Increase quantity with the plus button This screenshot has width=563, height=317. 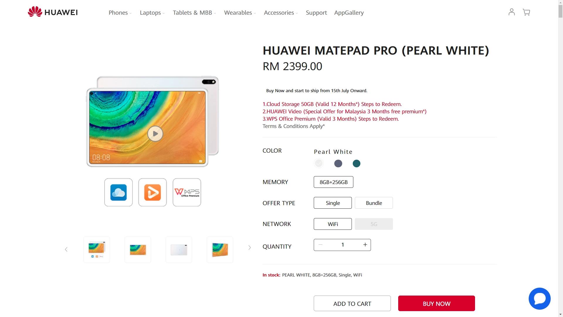tap(365, 245)
